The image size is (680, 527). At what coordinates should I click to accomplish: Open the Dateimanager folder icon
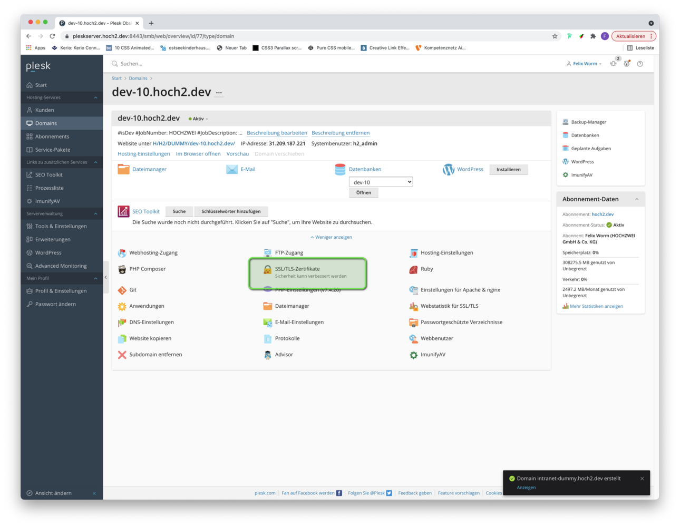(123, 169)
